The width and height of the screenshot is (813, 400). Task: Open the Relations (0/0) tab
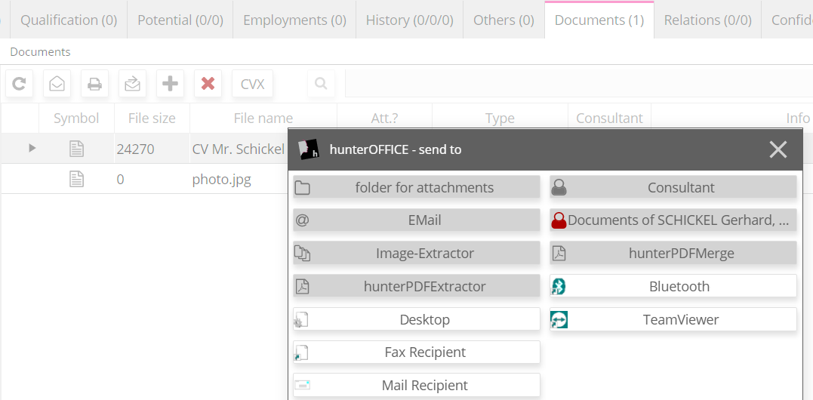click(708, 20)
